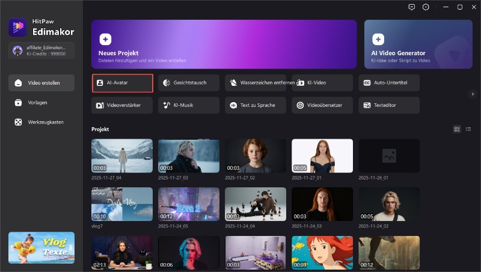Click the Werkzeugkasten sidebar icon

(18, 122)
